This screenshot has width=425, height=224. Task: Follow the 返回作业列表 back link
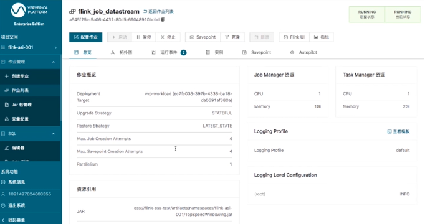pos(158,12)
